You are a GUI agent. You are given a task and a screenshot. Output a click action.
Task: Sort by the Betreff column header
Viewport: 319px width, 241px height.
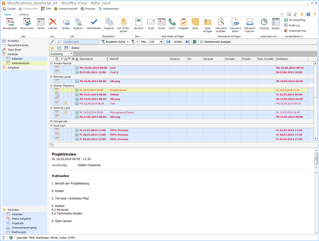click(x=139, y=59)
